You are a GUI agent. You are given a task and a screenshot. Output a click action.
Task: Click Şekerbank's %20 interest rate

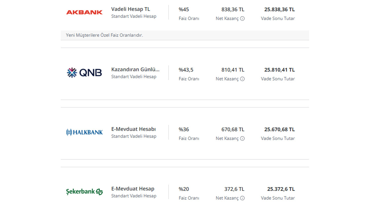(x=184, y=189)
